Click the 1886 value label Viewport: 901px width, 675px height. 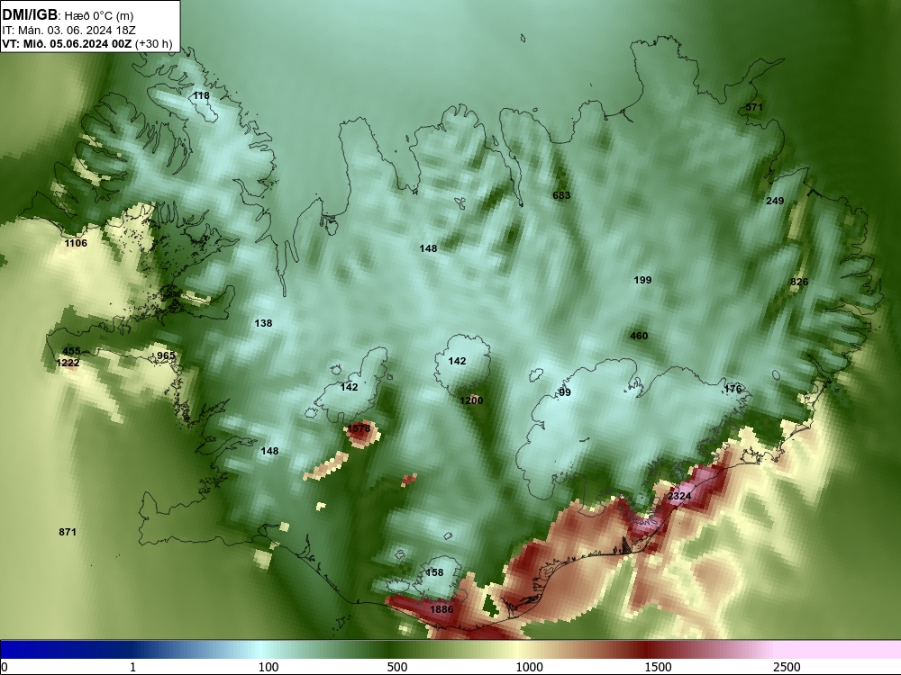(x=441, y=609)
